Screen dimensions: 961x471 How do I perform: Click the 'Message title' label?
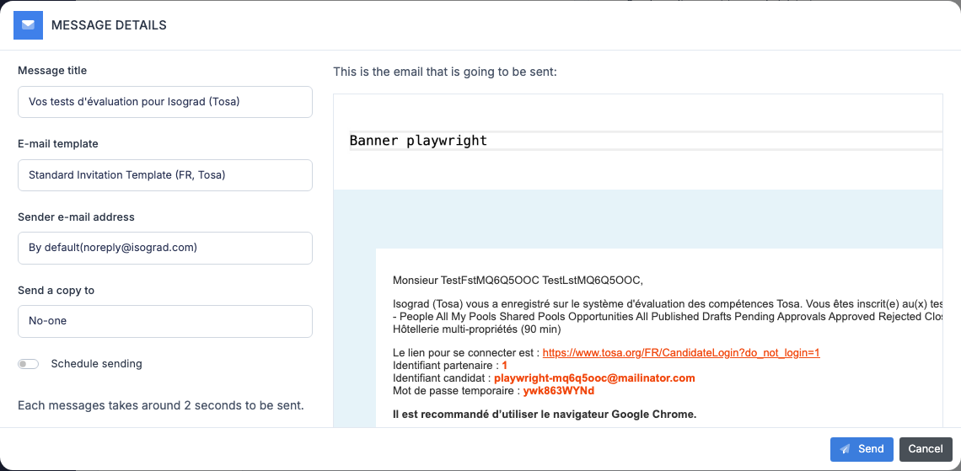coord(52,71)
